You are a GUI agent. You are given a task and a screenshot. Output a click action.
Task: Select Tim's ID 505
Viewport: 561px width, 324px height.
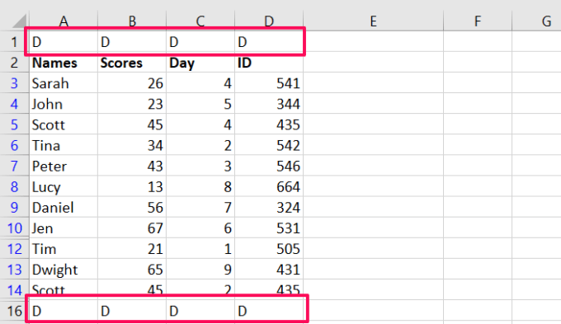tap(269, 249)
